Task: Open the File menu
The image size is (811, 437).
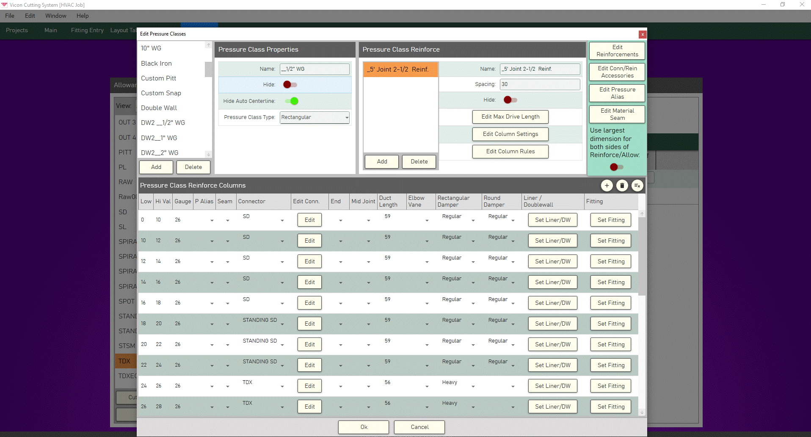Action: click(x=10, y=16)
